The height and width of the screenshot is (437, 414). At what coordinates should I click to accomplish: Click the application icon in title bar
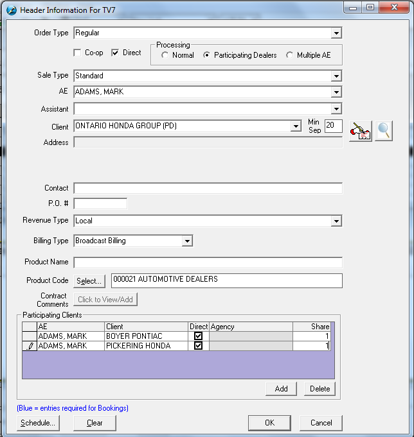pos(11,10)
